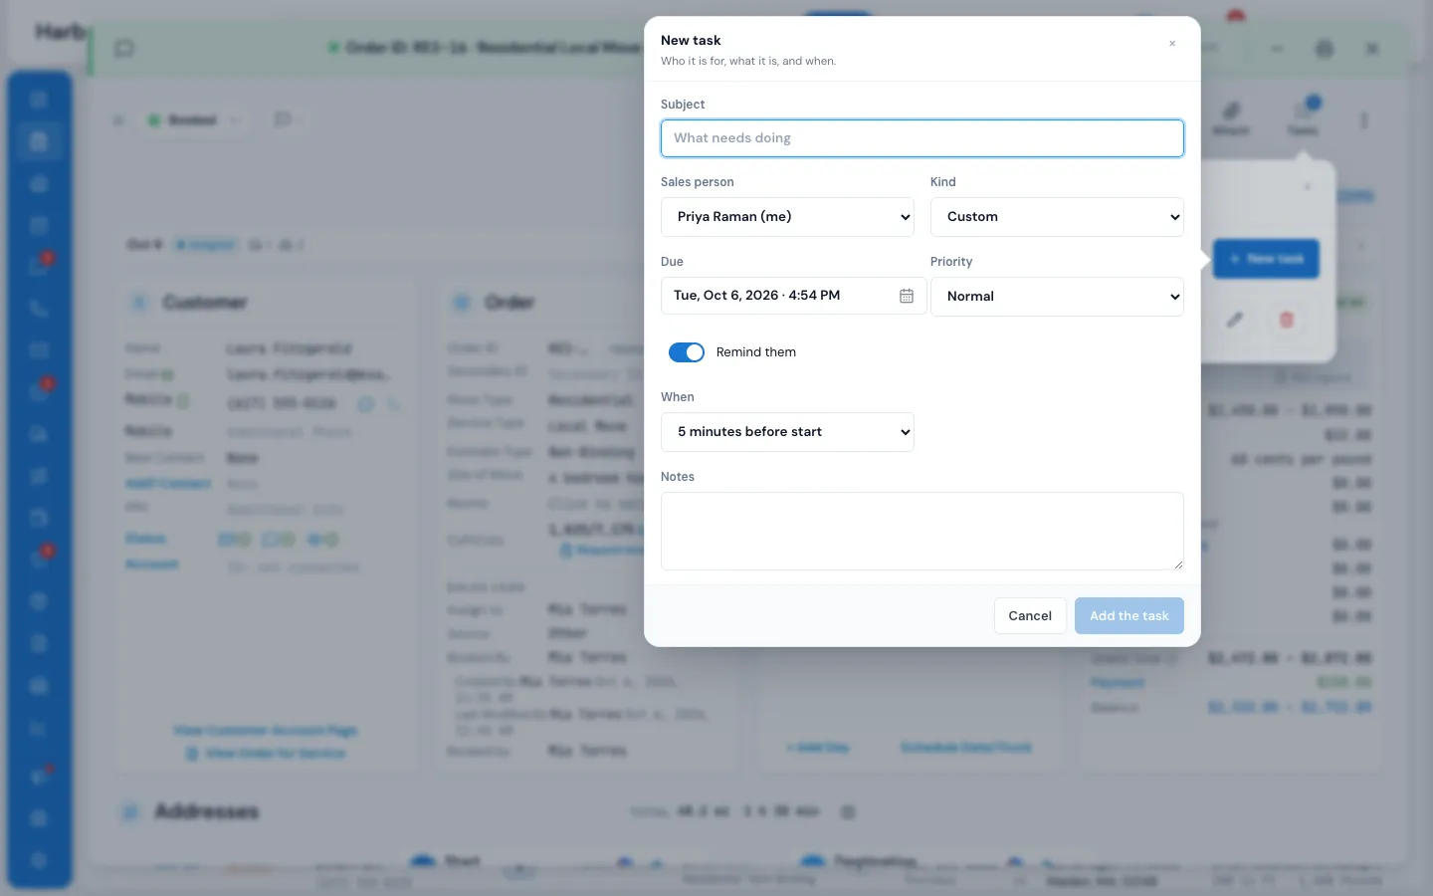The image size is (1433, 896).
Task: Click the phone icon in left sidebar
Action: pos(39,309)
